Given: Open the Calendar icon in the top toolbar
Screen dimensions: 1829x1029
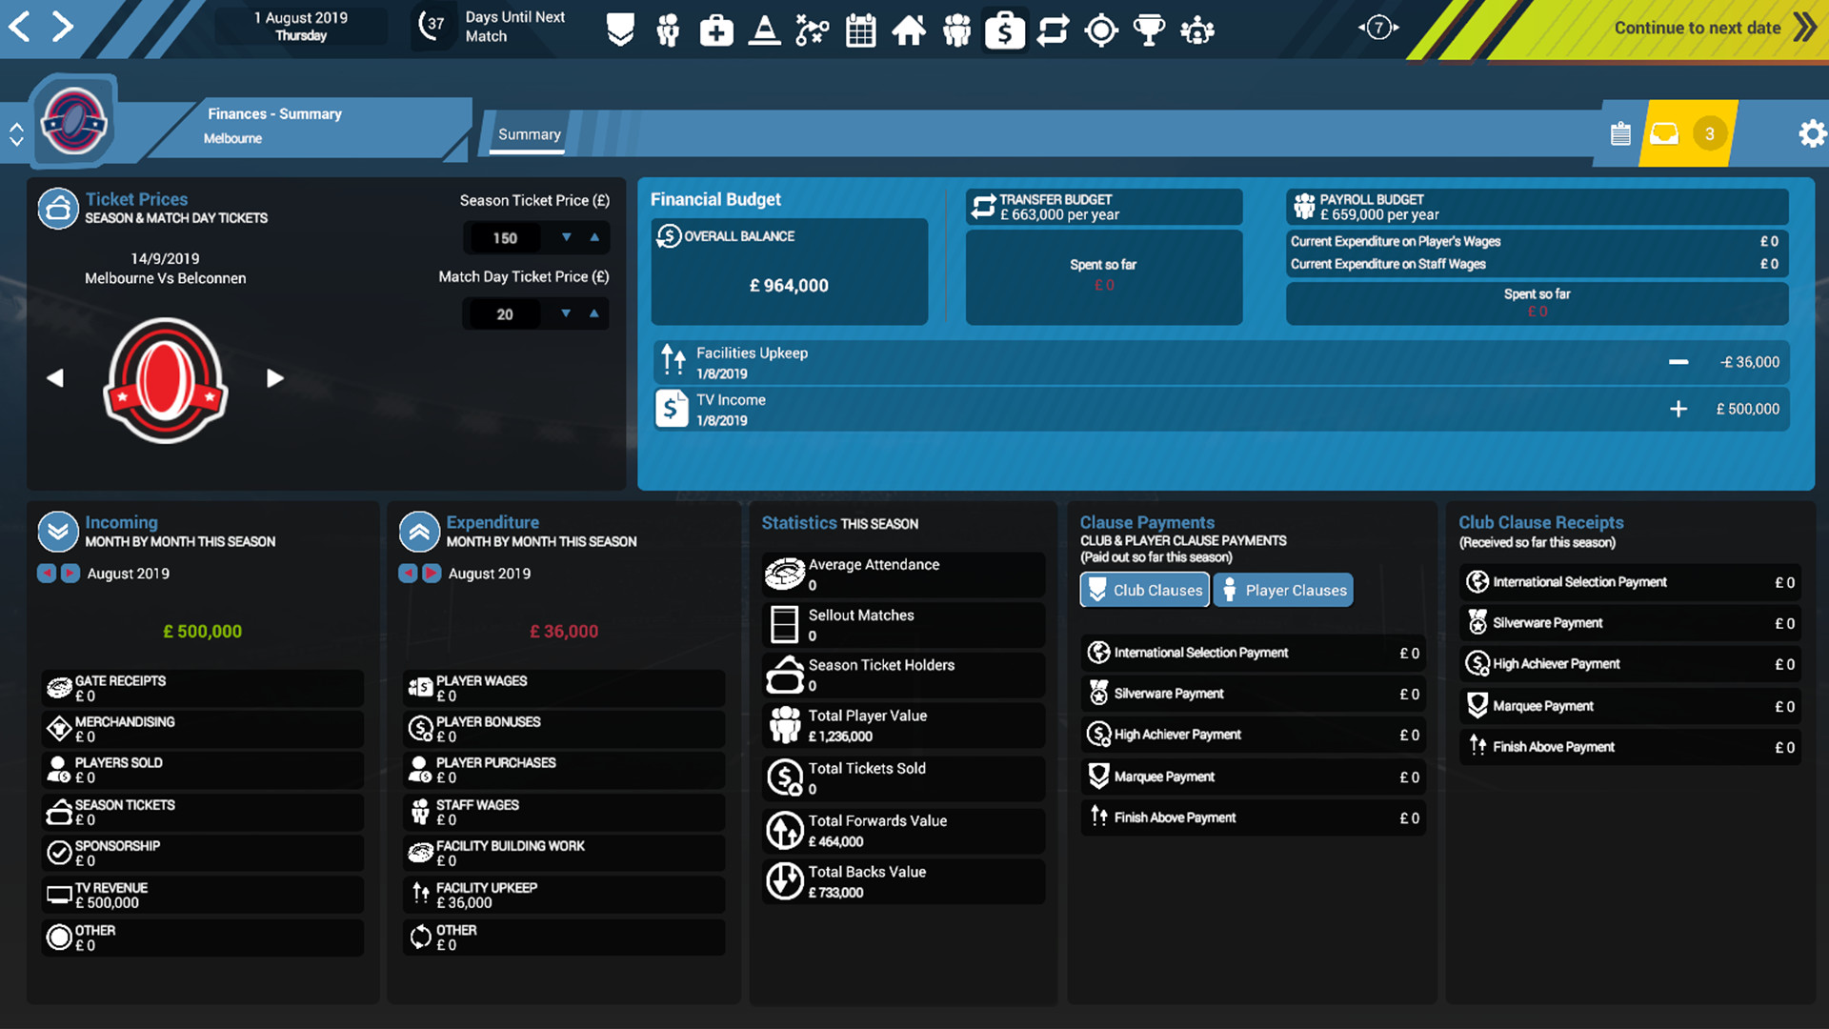Looking at the screenshot, I should (x=860, y=30).
